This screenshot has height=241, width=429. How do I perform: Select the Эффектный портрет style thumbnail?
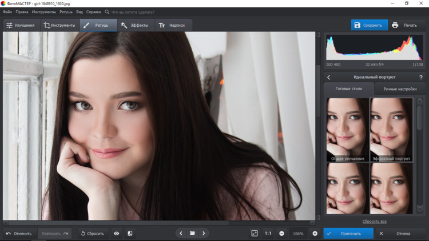pos(392,130)
